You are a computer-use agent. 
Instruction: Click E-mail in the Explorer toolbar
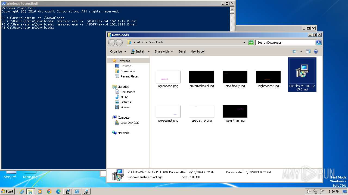pos(182,51)
